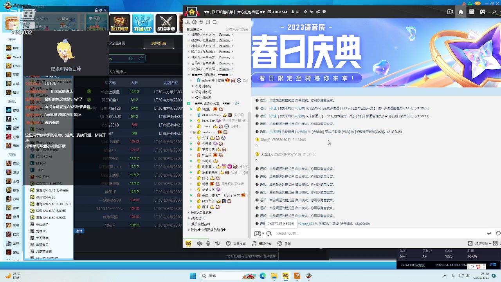Screen dimensions: 501x282
Task: Toggle 录音 recording
Action: [x=284, y=243]
